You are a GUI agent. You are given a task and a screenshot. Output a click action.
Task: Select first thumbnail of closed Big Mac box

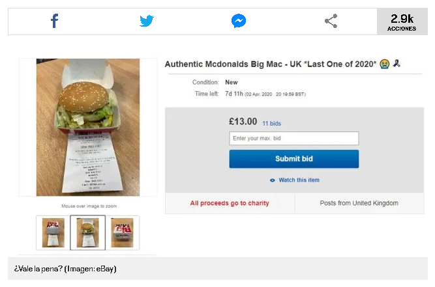click(x=53, y=233)
